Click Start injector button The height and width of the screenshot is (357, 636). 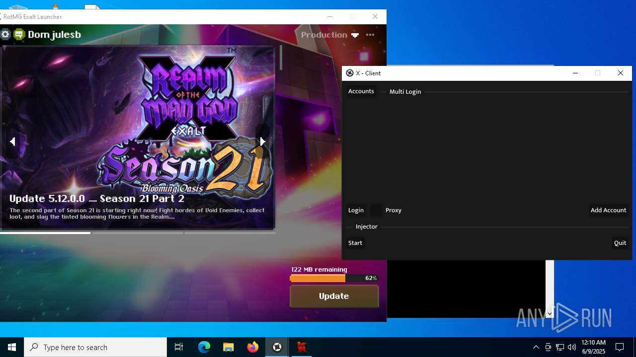click(355, 243)
